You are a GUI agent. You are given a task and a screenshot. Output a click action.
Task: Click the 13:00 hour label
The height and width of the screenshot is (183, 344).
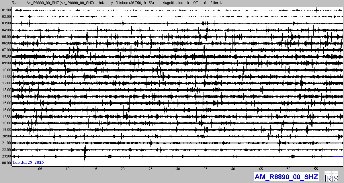pos(6,90)
